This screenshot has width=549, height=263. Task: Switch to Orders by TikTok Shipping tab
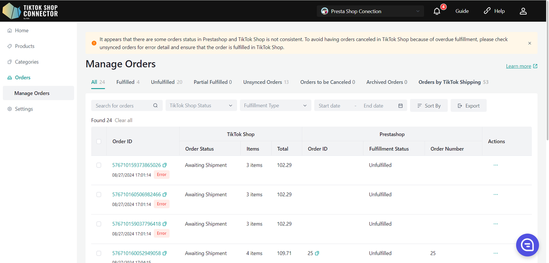click(x=453, y=82)
